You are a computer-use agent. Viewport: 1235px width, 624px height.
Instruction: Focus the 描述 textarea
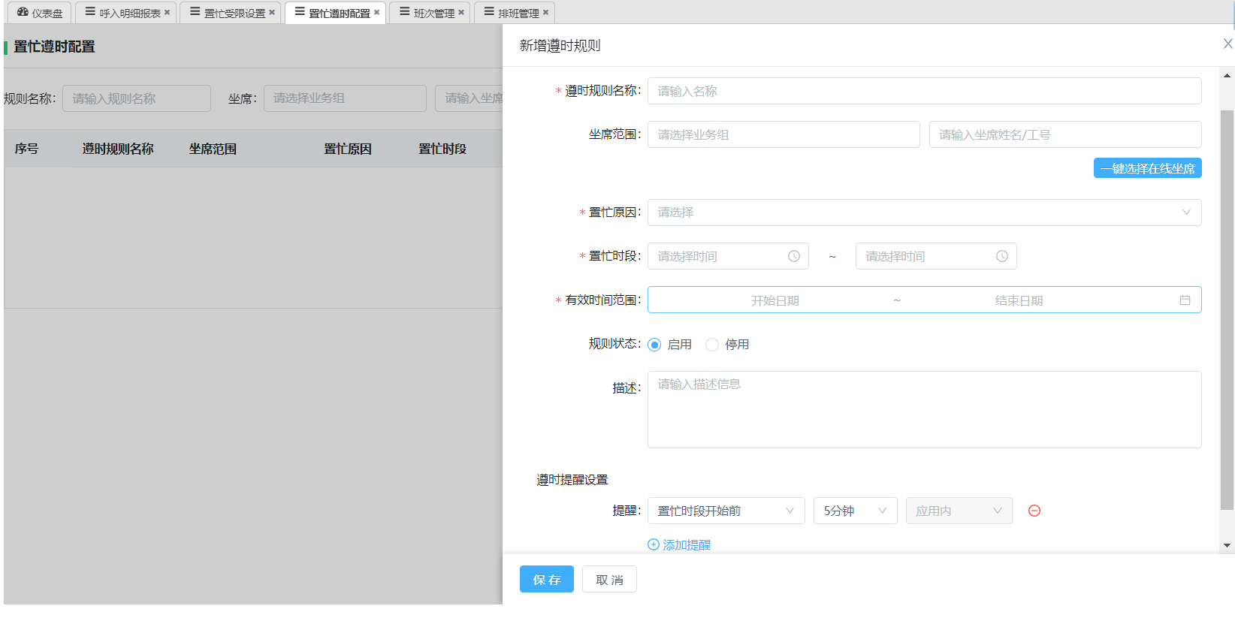tap(924, 409)
